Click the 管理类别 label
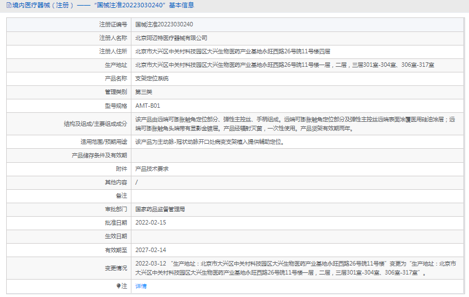469x297 pixels. pos(116,92)
